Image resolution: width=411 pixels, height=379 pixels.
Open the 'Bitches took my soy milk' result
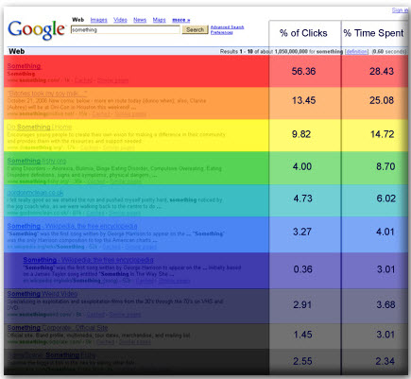tap(47, 94)
